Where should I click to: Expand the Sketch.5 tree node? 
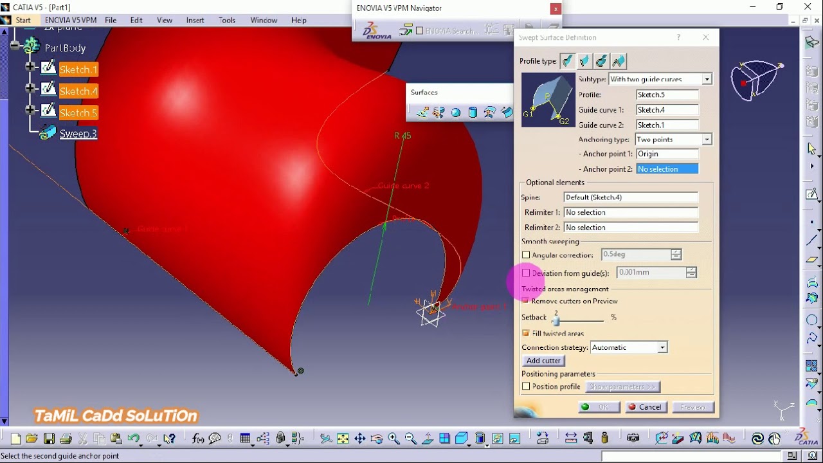coord(30,110)
